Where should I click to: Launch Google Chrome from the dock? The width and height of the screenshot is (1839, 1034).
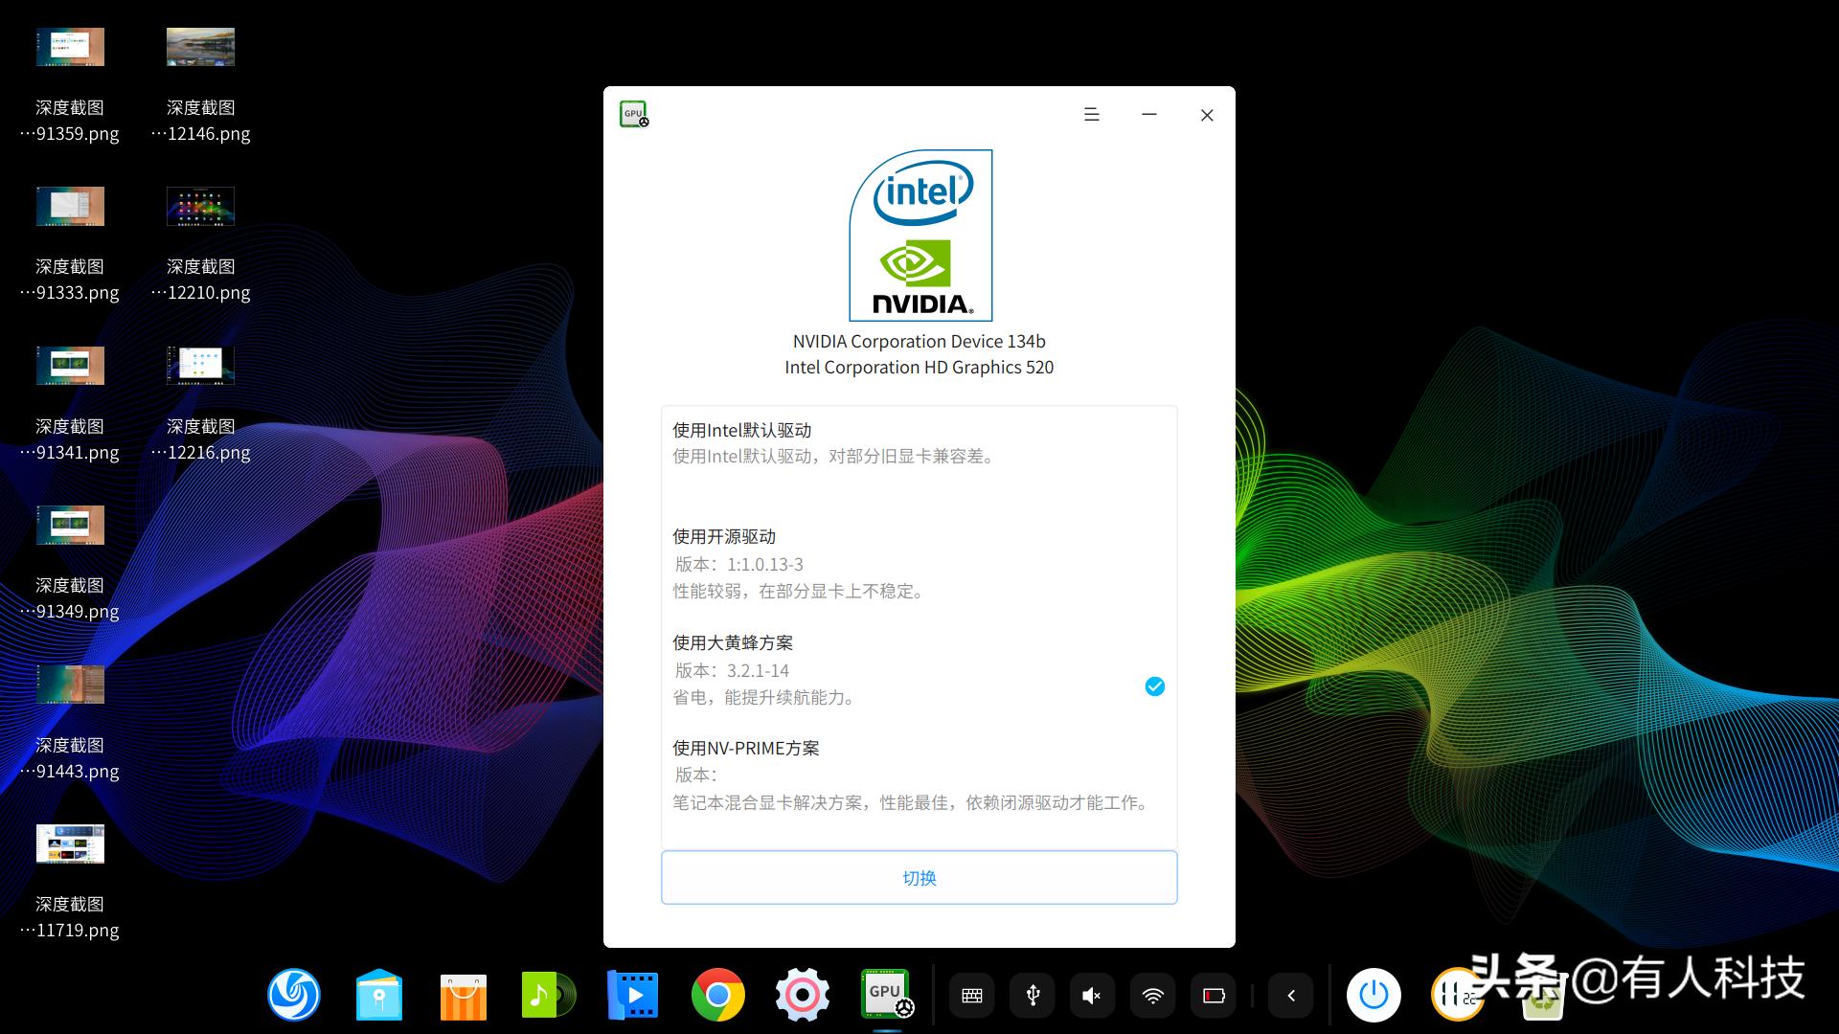point(717,996)
